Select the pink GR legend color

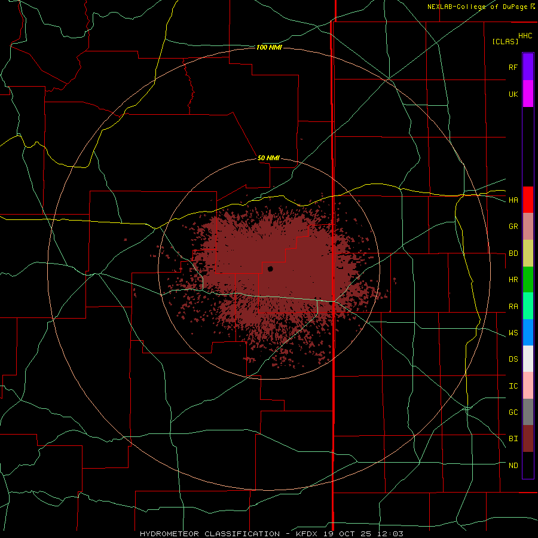point(528,227)
